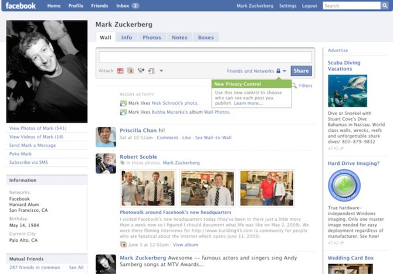This screenshot has height=274, width=393.
Task: Attach a link using the link icon
Action: point(151,71)
